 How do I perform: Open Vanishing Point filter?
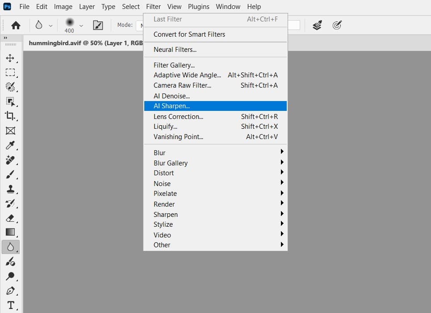click(x=215, y=137)
